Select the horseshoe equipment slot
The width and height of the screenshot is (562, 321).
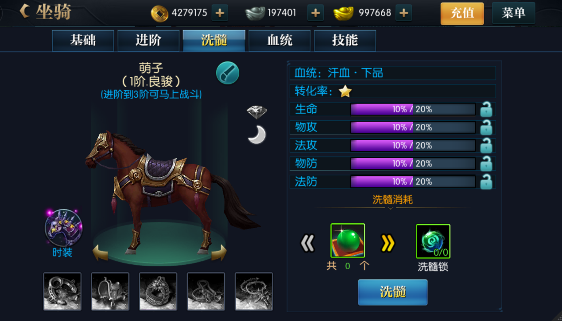tap(62, 291)
